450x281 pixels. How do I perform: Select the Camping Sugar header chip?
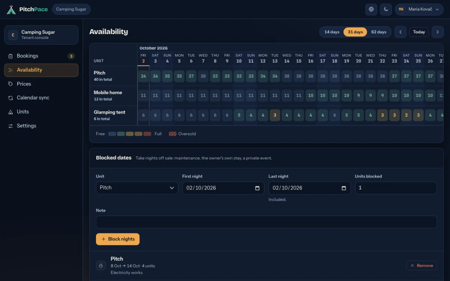pyautogui.click(x=71, y=9)
